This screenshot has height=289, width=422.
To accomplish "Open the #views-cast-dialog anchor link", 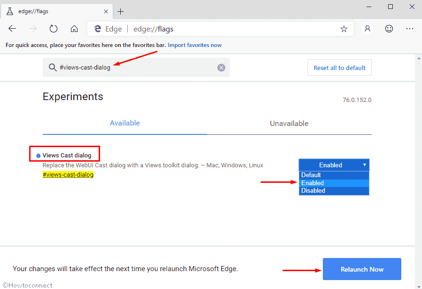I will [x=68, y=175].
